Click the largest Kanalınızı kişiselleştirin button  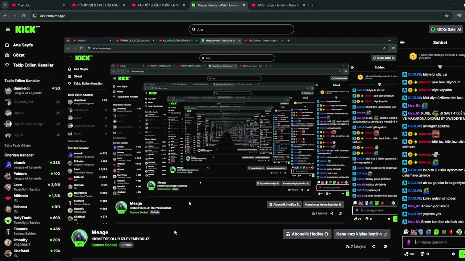(x=362, y=234)
